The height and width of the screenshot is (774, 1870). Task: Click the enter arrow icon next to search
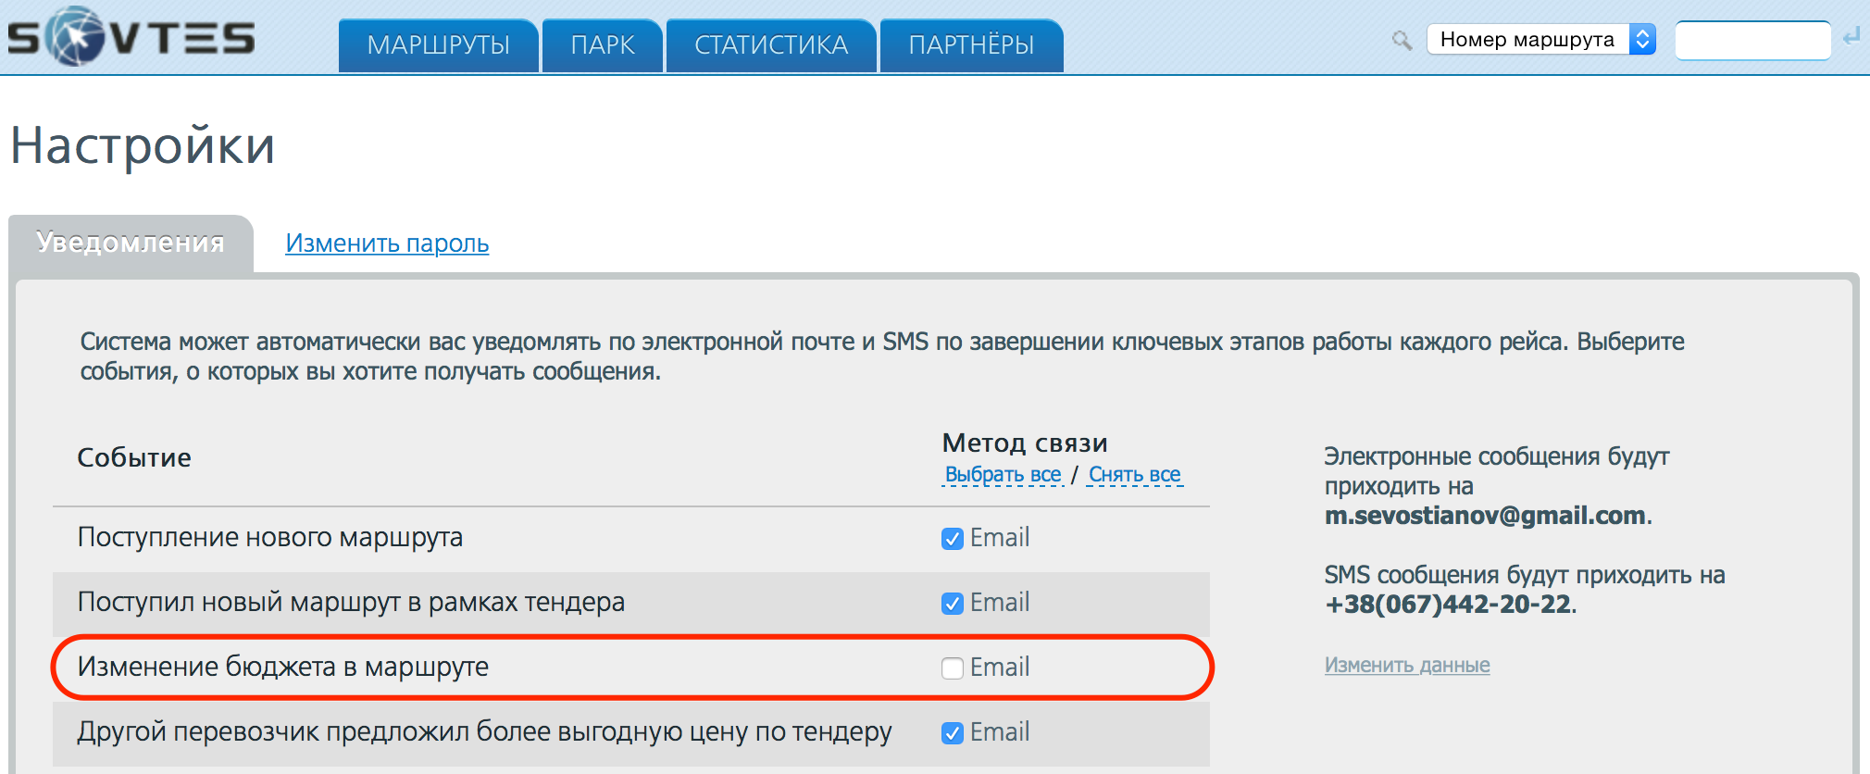click(1851, 37)
